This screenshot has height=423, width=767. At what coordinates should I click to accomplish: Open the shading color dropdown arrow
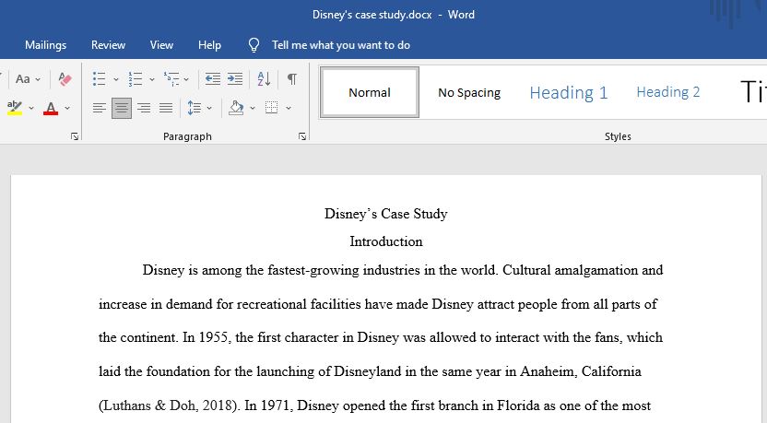point(253,108)
